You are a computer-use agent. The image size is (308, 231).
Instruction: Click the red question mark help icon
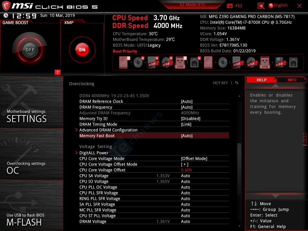(x=57, y=72)
